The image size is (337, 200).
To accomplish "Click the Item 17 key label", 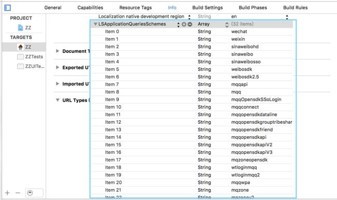I will pyautogui.click(x=113, y=160).
